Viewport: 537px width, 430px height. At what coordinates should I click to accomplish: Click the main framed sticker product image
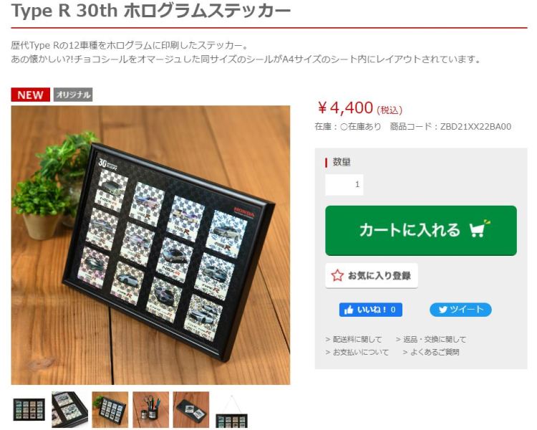150,245
